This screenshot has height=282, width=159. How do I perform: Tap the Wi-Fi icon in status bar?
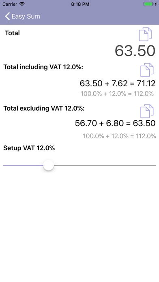(22, 4)
